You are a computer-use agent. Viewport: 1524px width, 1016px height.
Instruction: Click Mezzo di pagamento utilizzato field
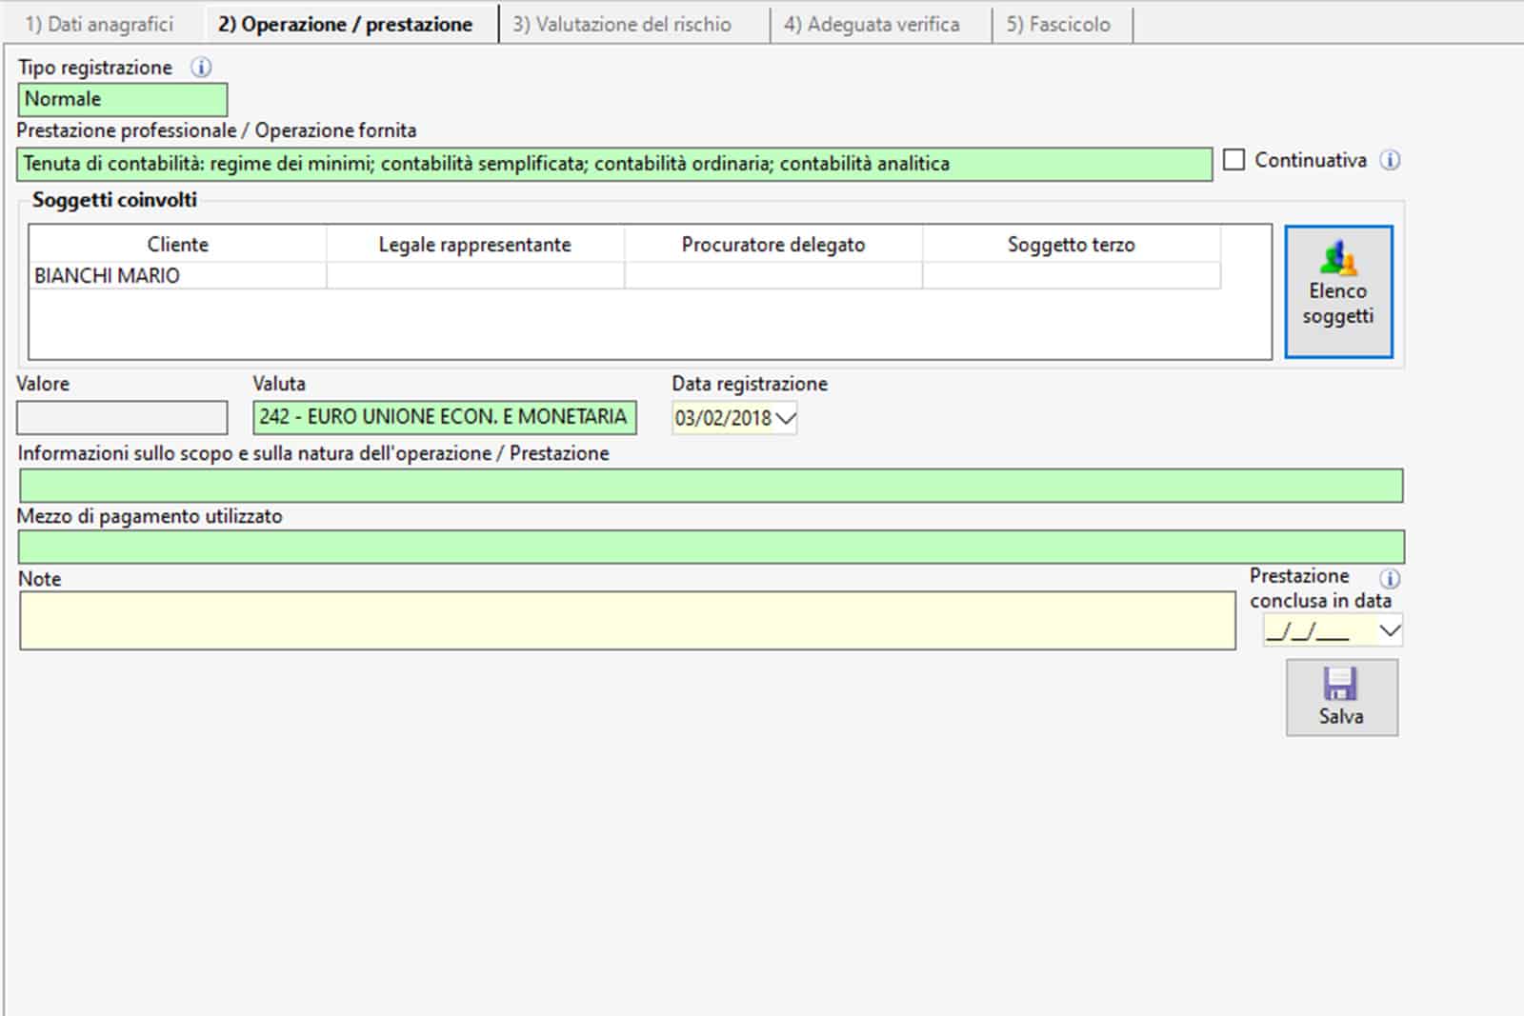(x=711, y=547)
